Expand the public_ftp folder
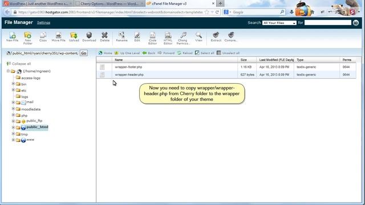Screen dimensions: 365x205 click(13, 121)
